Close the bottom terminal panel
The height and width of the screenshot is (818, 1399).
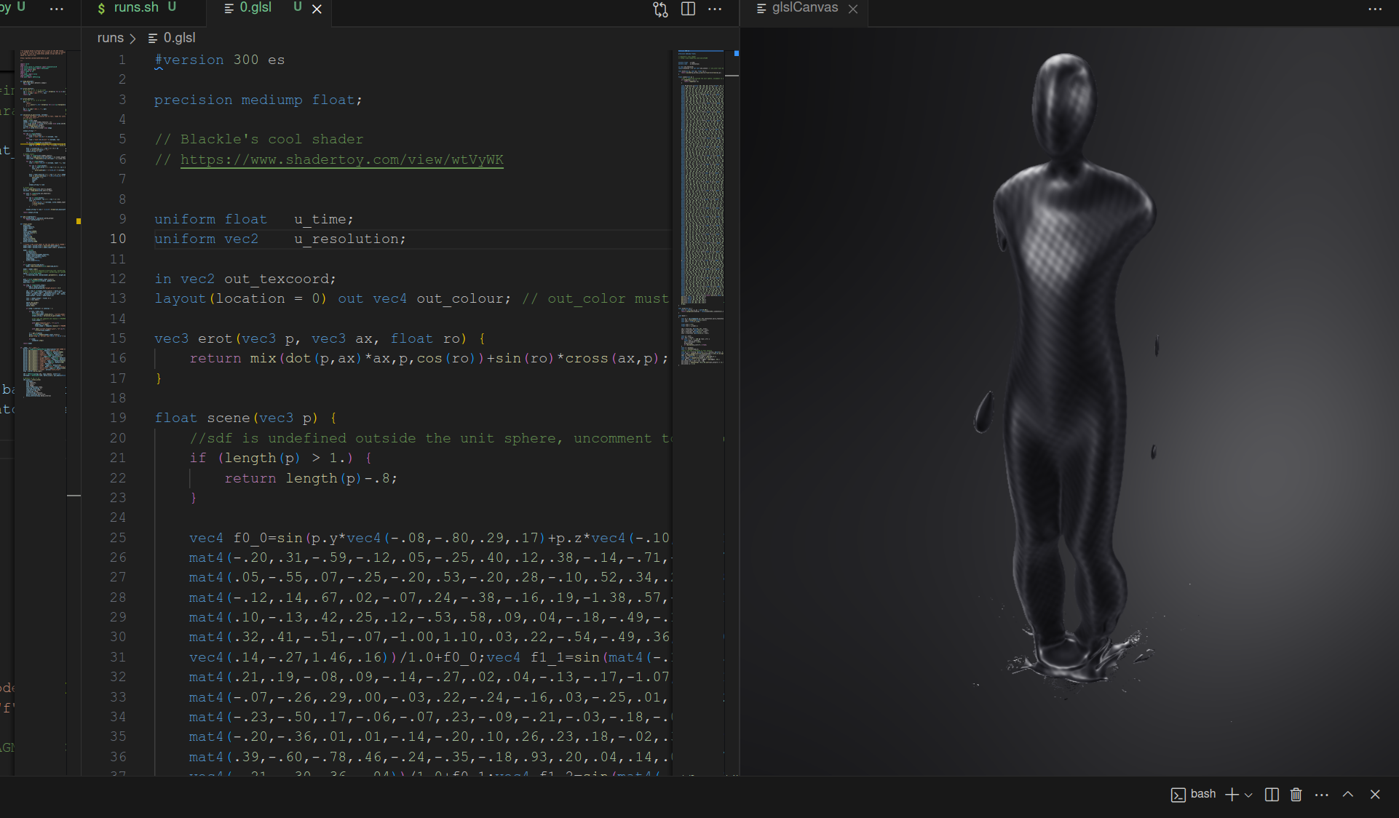pyautogui.click(x=1375, y=794)
